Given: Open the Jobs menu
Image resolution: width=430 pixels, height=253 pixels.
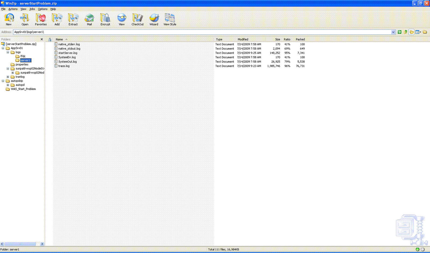Looking at the screenshot, I should (x=32, y=9).
